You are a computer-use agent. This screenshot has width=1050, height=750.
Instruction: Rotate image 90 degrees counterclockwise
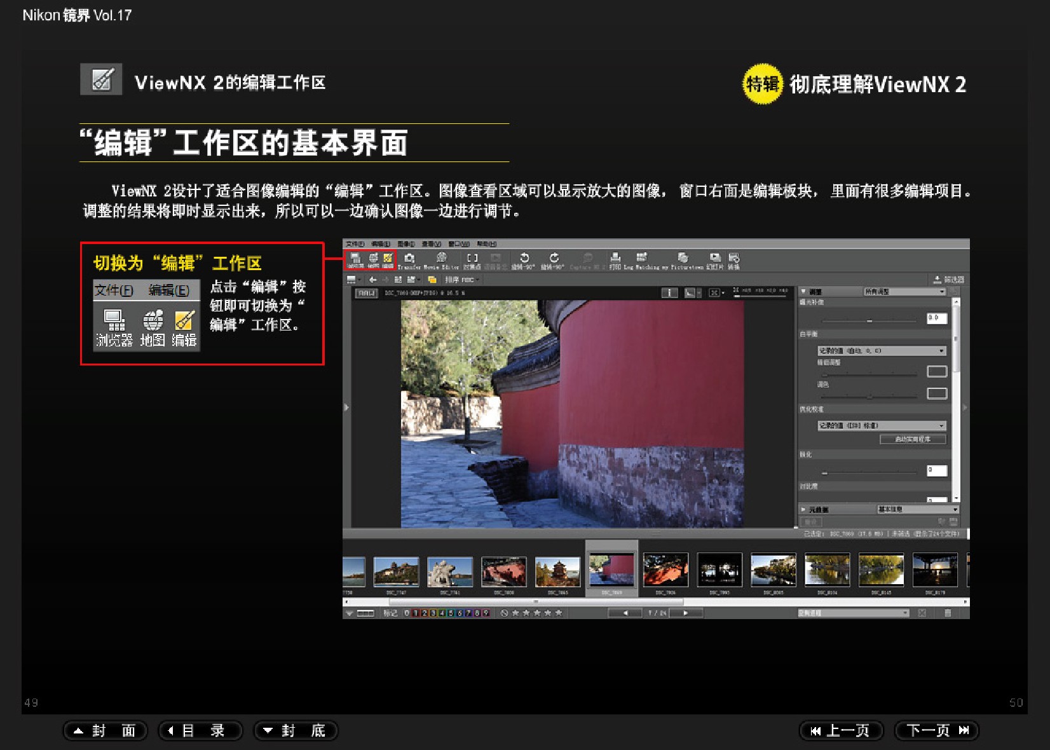click(x=524, y=260)
